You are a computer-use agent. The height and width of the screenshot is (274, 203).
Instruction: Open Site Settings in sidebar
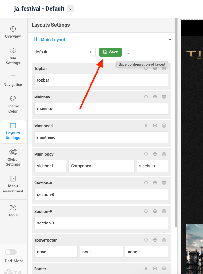[x=13, y=56]
